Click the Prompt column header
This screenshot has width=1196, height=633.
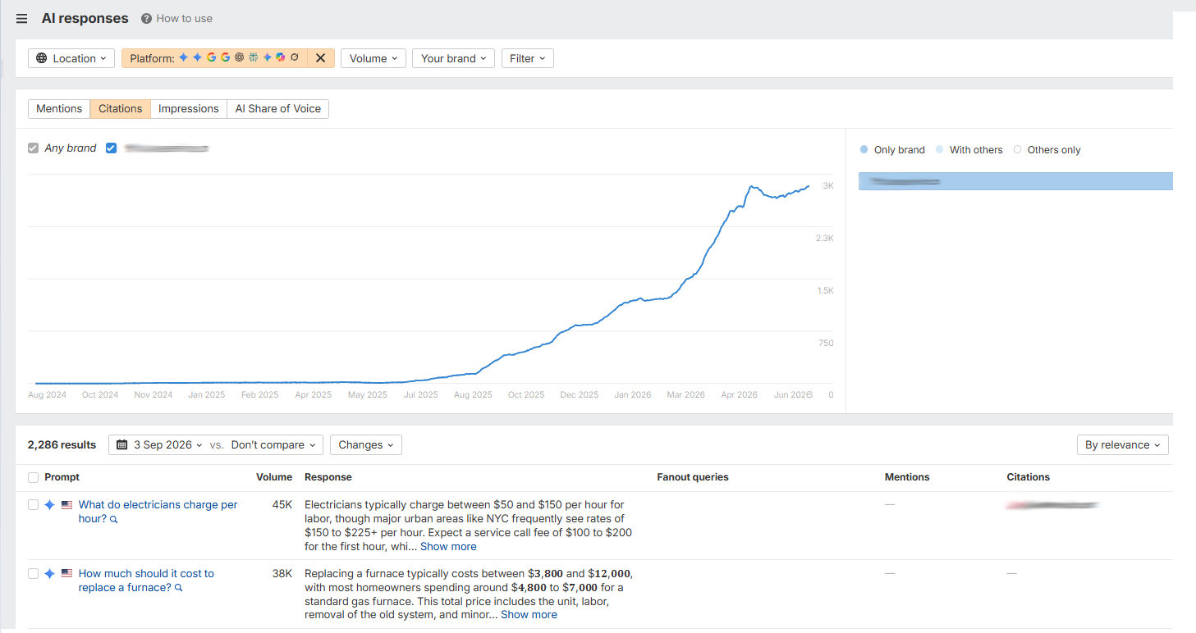click(62, 477)
